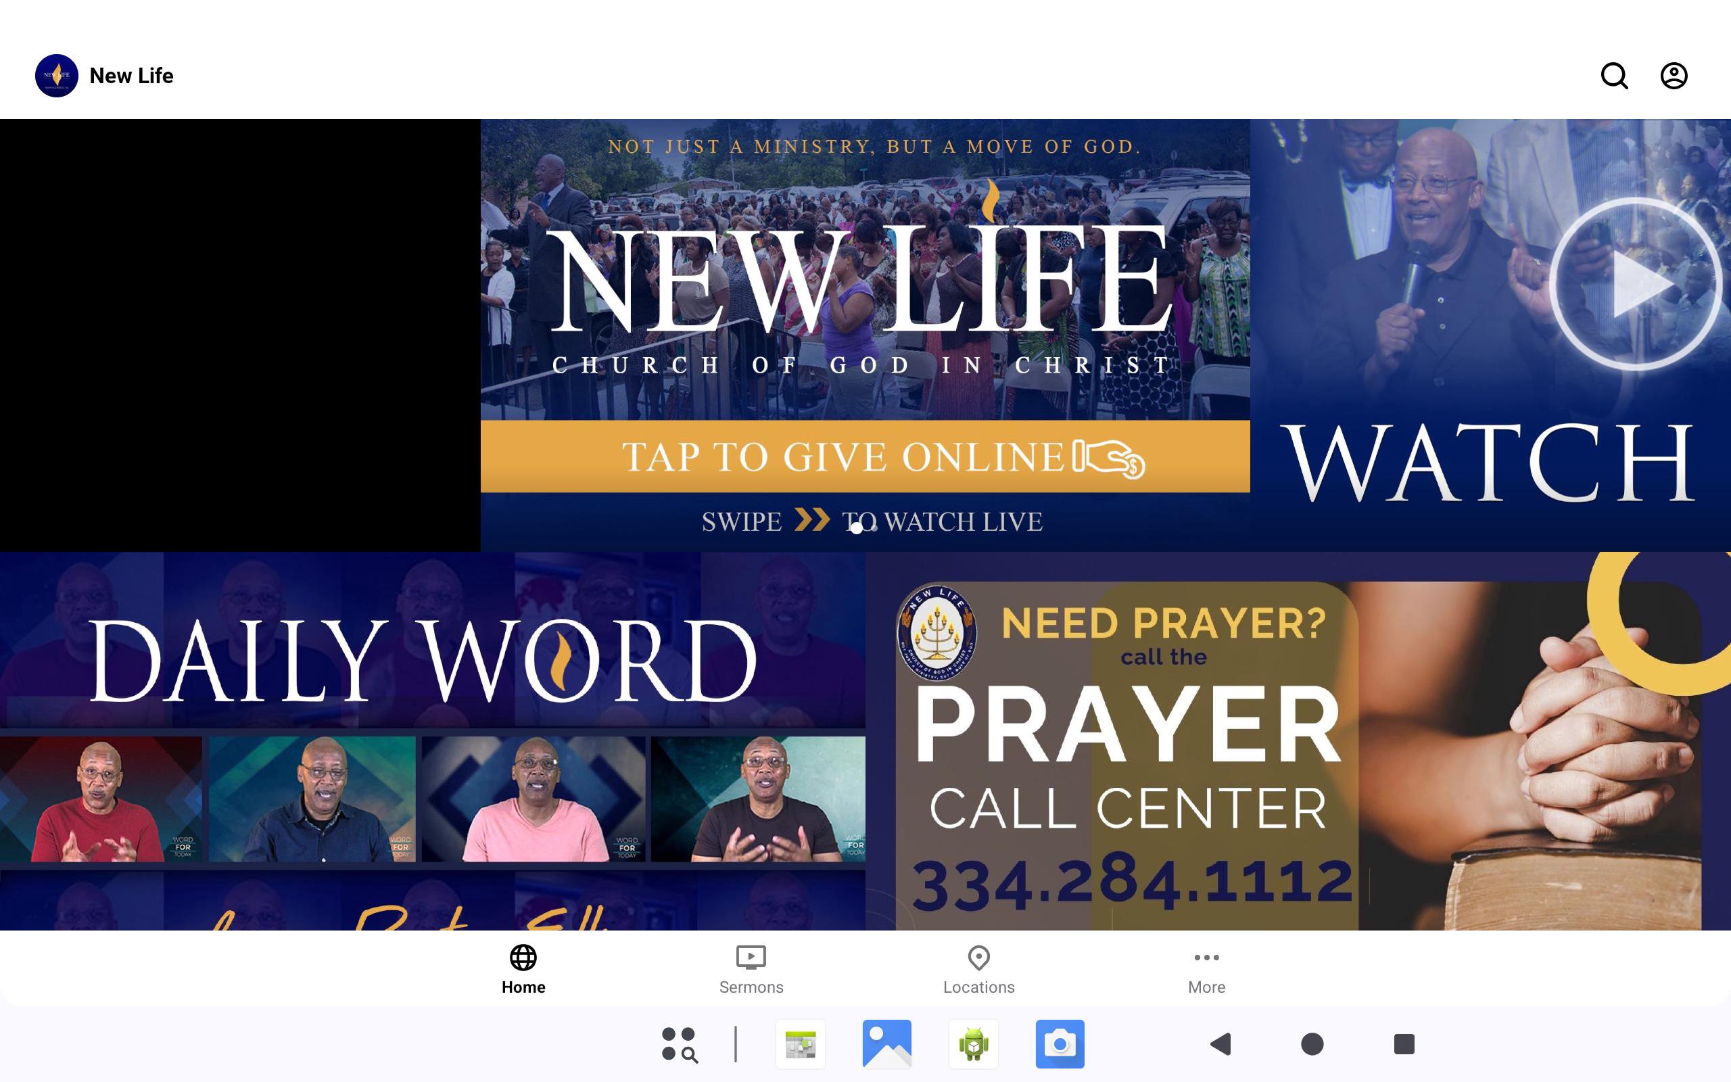Tap the pink shirt Word For Today video
The width and height of the screenshot is (1731, 1082).
click(x=533, y=799)
